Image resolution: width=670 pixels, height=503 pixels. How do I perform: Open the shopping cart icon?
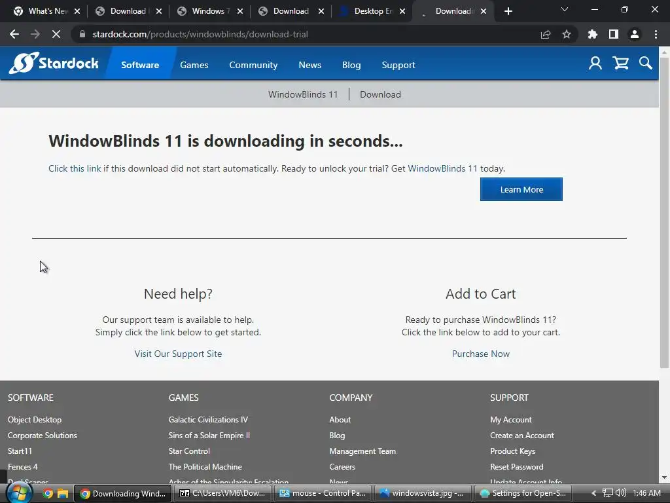(620, 64)
